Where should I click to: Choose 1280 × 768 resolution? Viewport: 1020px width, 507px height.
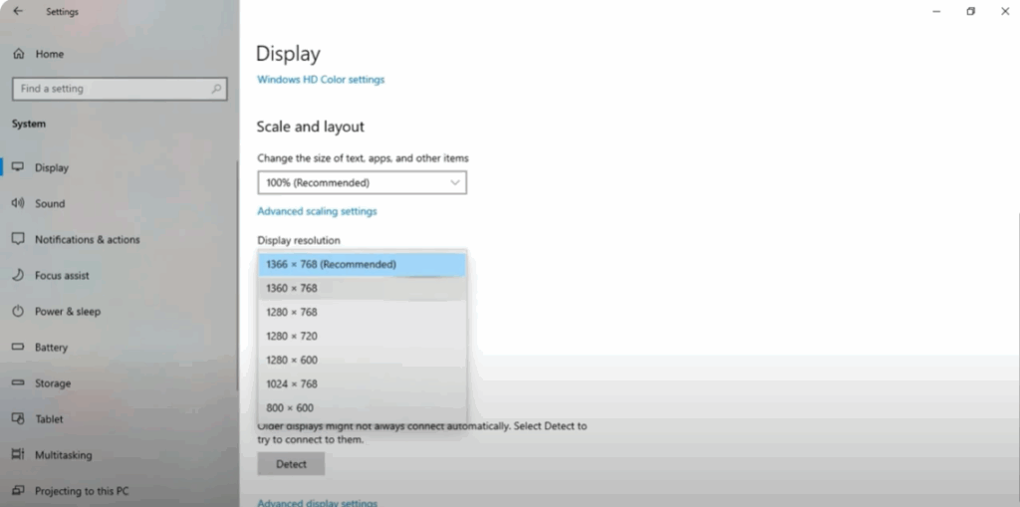coord(362,313)
